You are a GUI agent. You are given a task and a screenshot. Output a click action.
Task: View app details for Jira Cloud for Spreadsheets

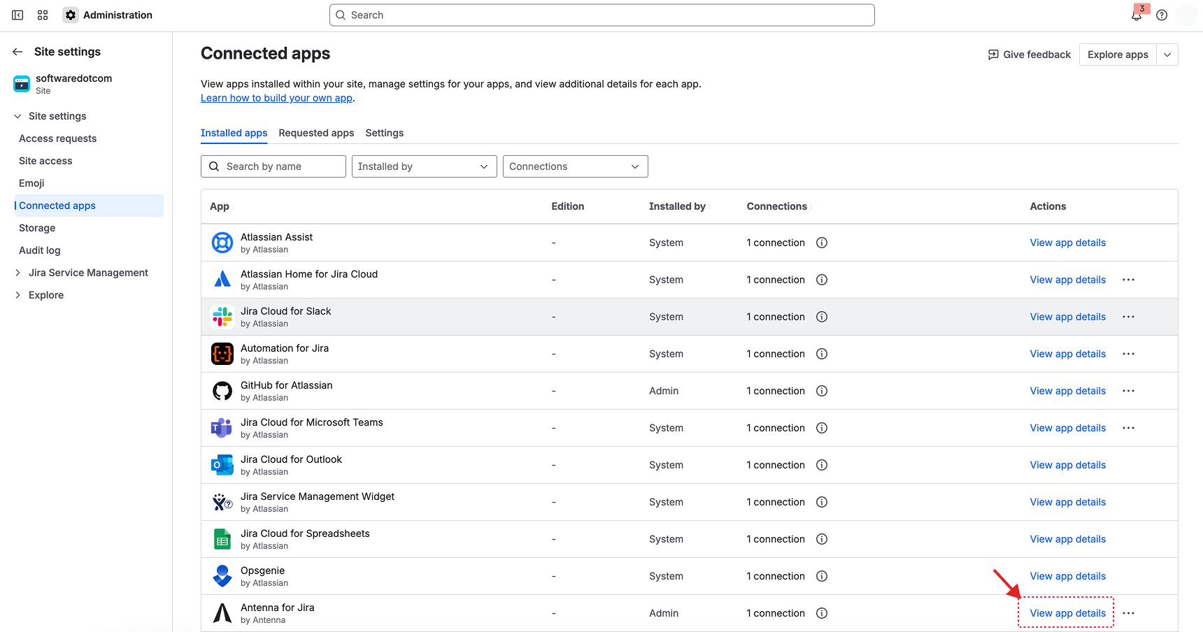click(1067, 539)
